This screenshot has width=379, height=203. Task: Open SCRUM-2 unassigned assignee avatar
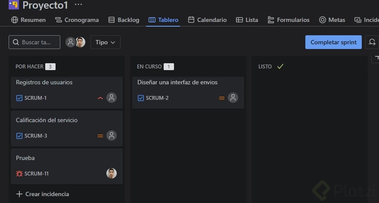(233, 98)
